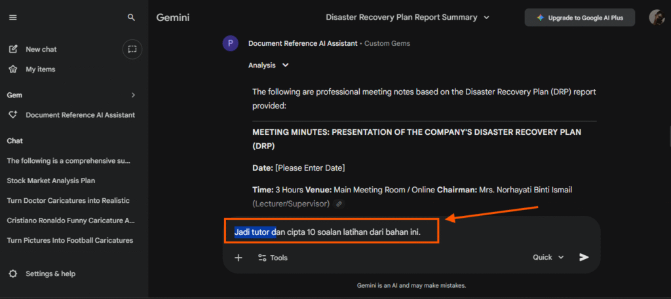Open the hamburger main menu
The image size is (671, 299).
pyautogui.click(x=13, y=18)
